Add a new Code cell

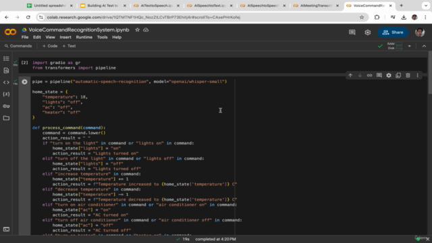coord(50,46)
